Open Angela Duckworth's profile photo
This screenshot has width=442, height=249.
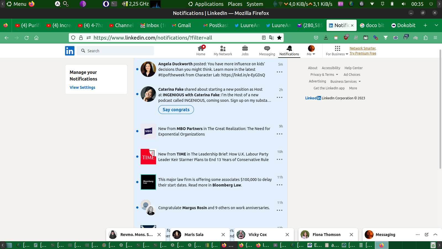pyautogui.click(x=148, y=69)
